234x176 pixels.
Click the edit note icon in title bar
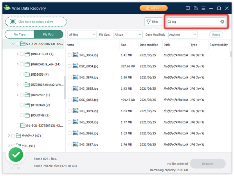tap(196, 8)
